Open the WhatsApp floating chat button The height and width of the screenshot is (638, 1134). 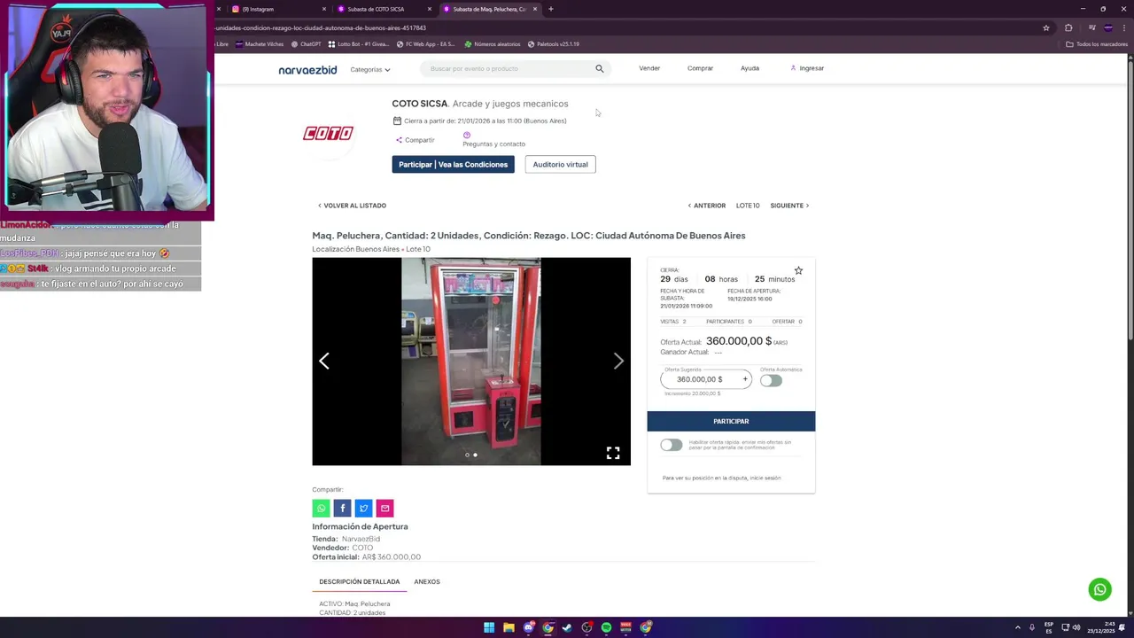[1099, 589]
